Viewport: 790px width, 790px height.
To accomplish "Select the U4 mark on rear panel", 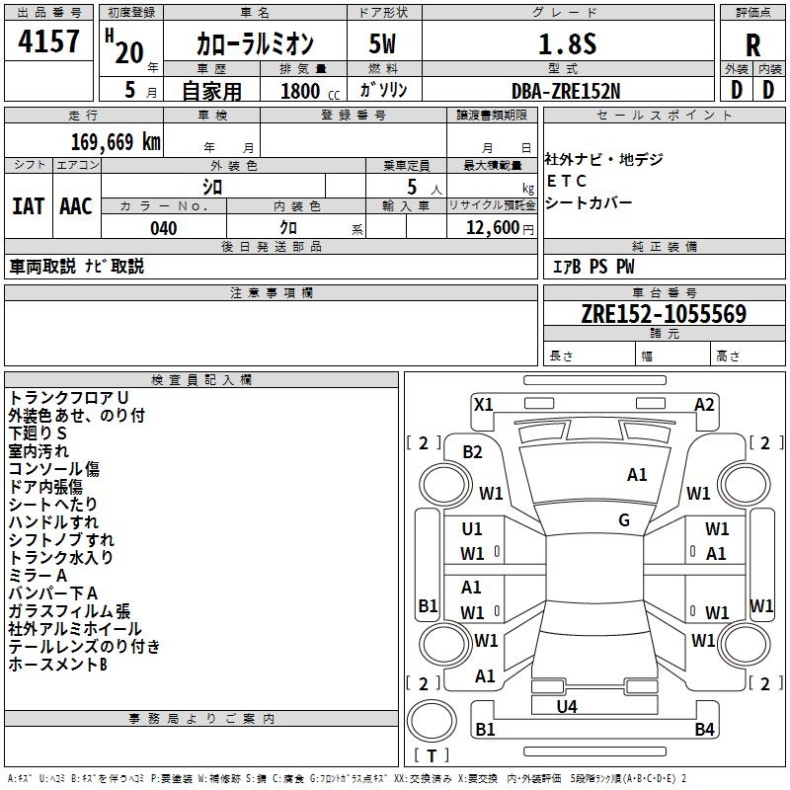I will 567,707.
